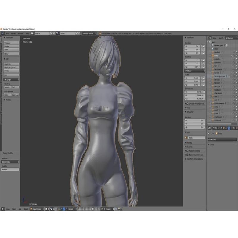This screenshot has width=238, height=238.
Task: Click the Item name input field
Action: 197,138
